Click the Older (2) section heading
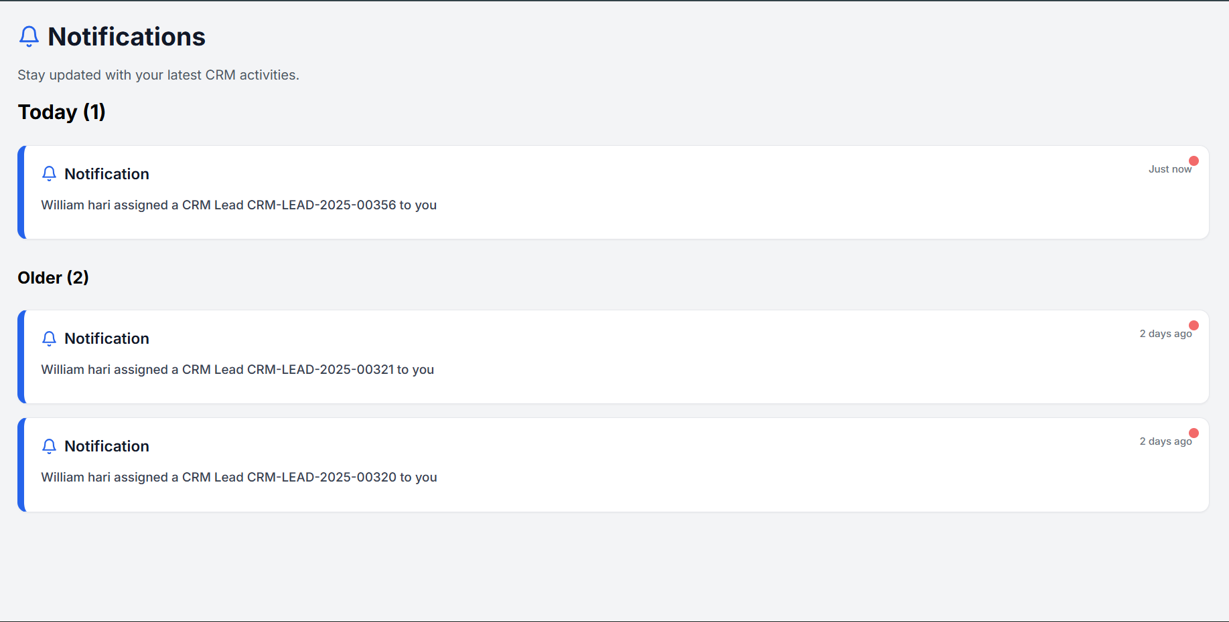Image resolution: width=1229 pixels, height=622 pixels. coord(53,278)
